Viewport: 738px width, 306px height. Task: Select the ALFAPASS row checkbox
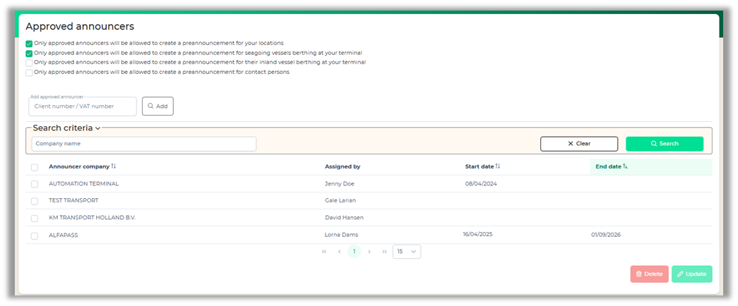[x=35, y=235]
